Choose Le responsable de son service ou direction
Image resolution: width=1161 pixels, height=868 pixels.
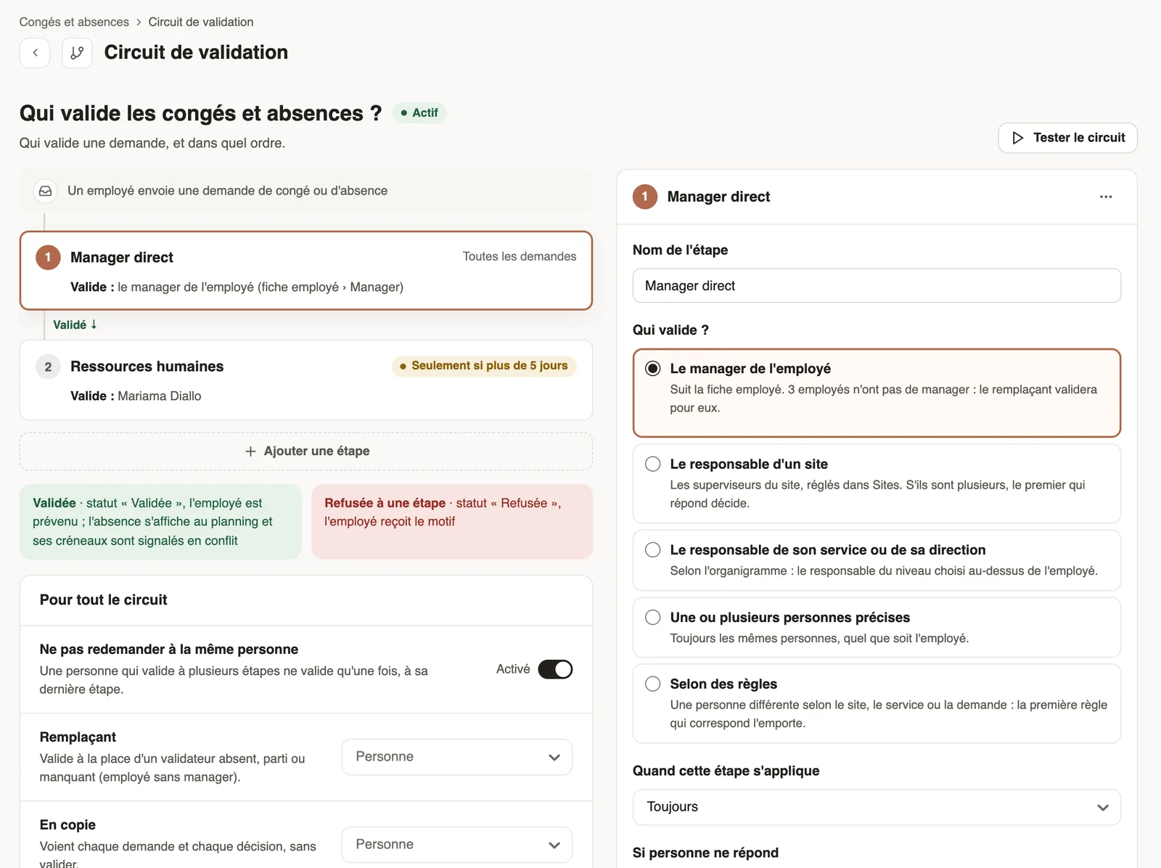(x=877, y=560)
